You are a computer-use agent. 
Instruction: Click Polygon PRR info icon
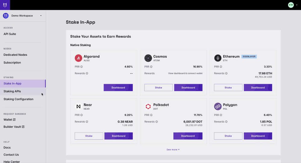(221, 115)
